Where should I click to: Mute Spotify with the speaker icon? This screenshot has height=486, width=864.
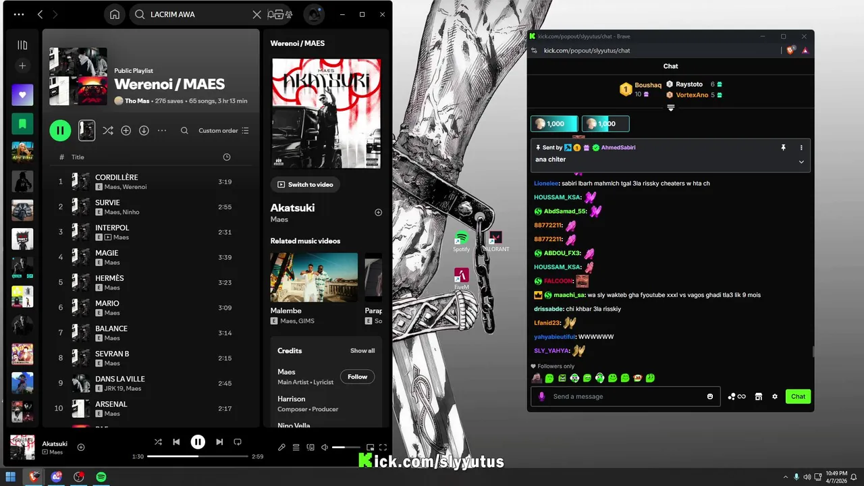coord(325,447)
